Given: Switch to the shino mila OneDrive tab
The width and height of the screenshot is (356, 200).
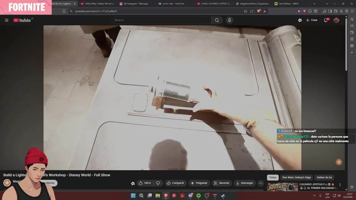Looking at the screenshot, I should 175,4.
